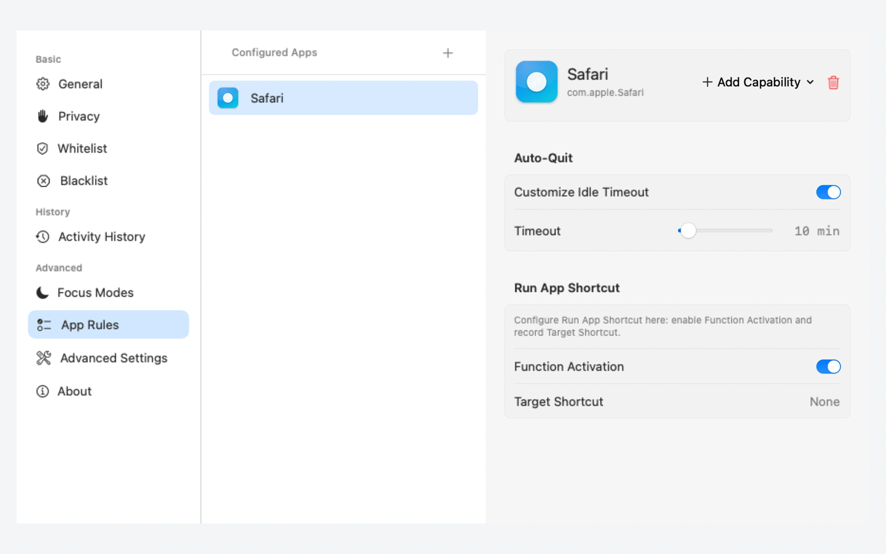
Task: Click the Timeout slider knob
Action: coord(688,231)
